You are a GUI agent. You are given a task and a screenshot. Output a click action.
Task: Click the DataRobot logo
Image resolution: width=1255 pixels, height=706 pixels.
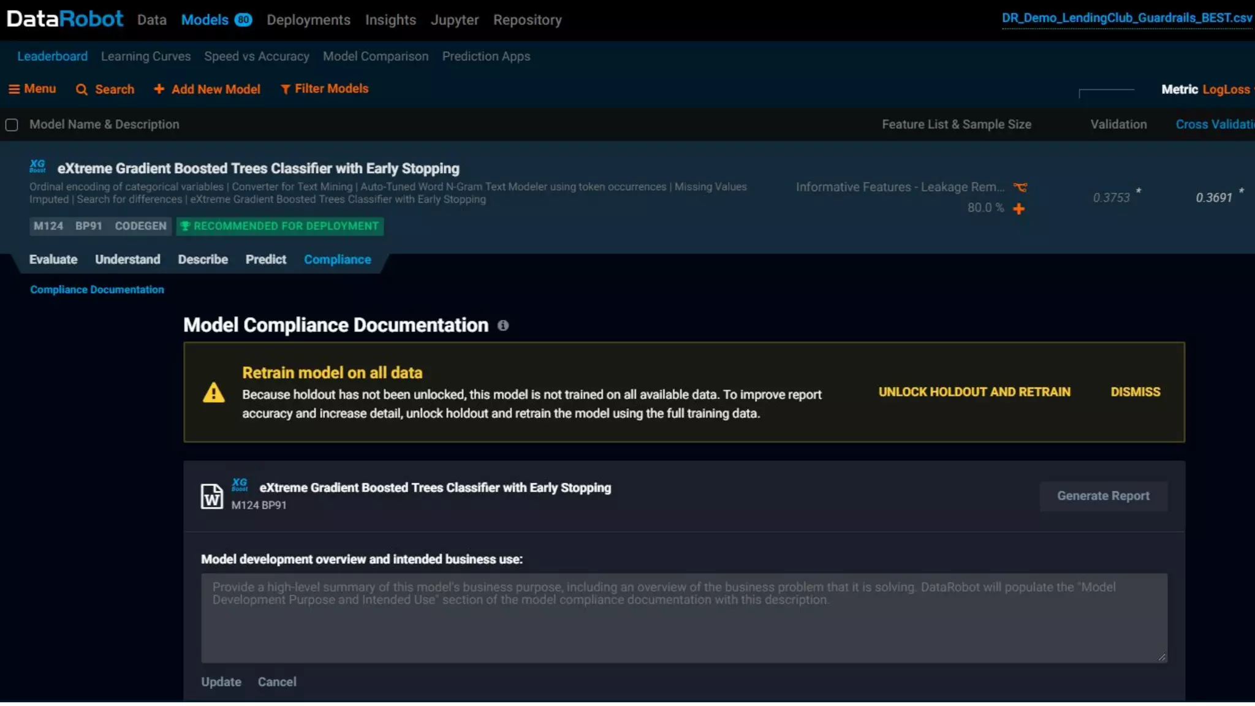click(x=64, y=19)
